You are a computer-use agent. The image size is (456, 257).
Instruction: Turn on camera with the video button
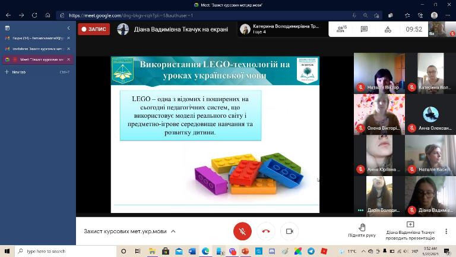coord(289,231)
